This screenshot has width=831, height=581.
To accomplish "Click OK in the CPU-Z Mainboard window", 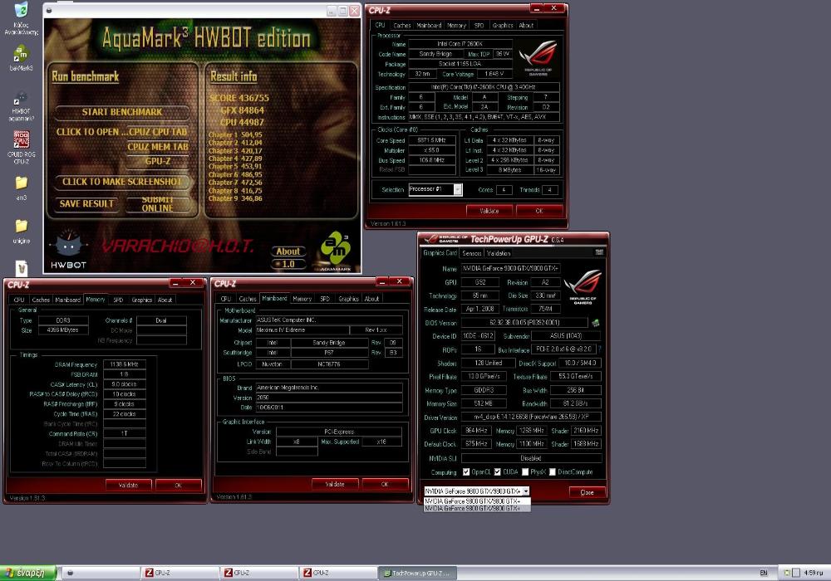I will click(385, 484).
